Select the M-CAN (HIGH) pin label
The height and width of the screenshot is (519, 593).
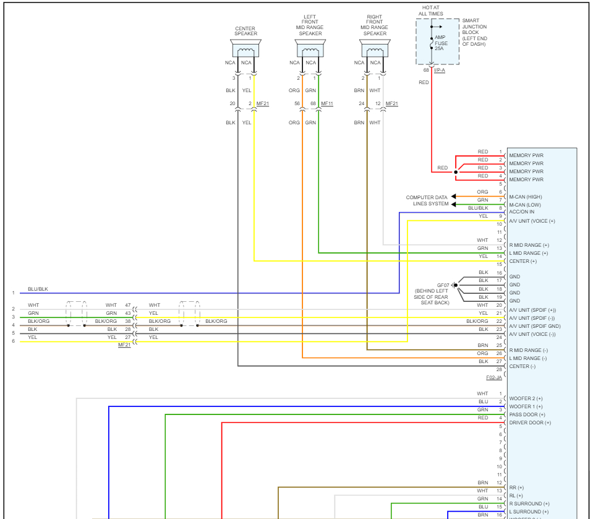[526, 197]
